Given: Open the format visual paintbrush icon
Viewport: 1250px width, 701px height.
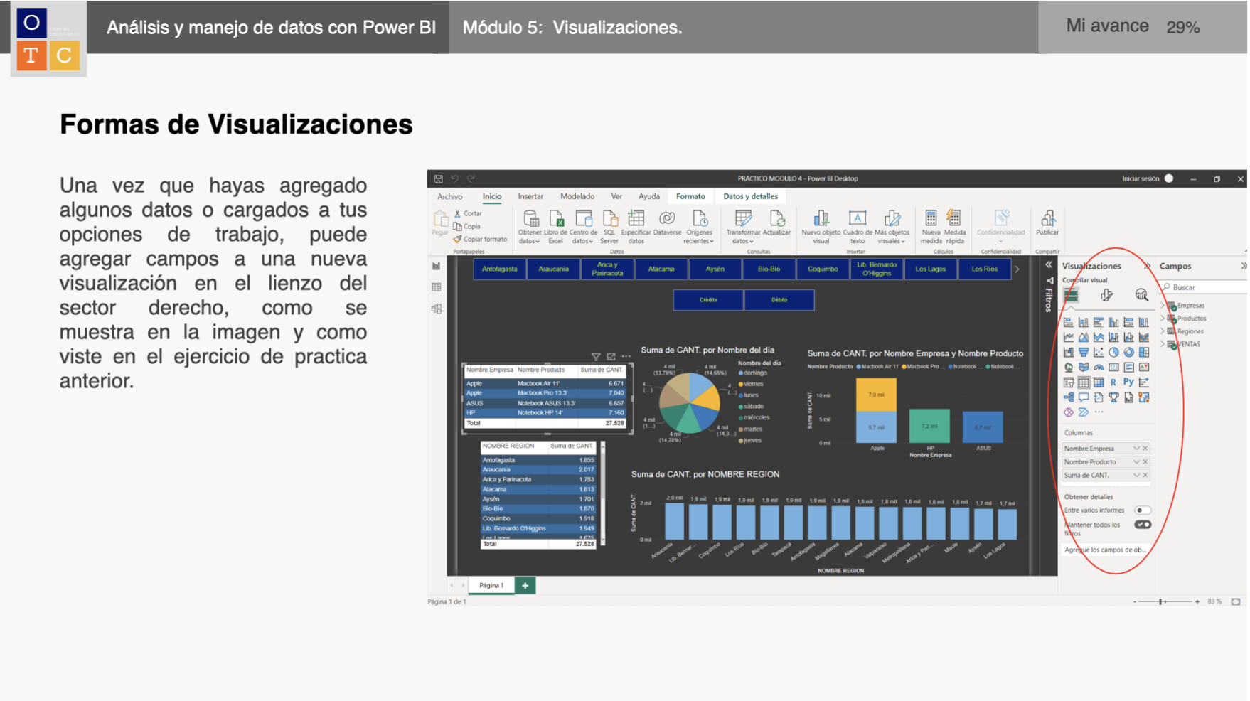Looking at the screenshot, I should pos(1106,295).
